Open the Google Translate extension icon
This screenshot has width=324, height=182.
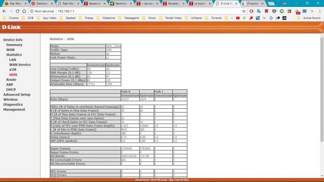[x=259, y=11]
